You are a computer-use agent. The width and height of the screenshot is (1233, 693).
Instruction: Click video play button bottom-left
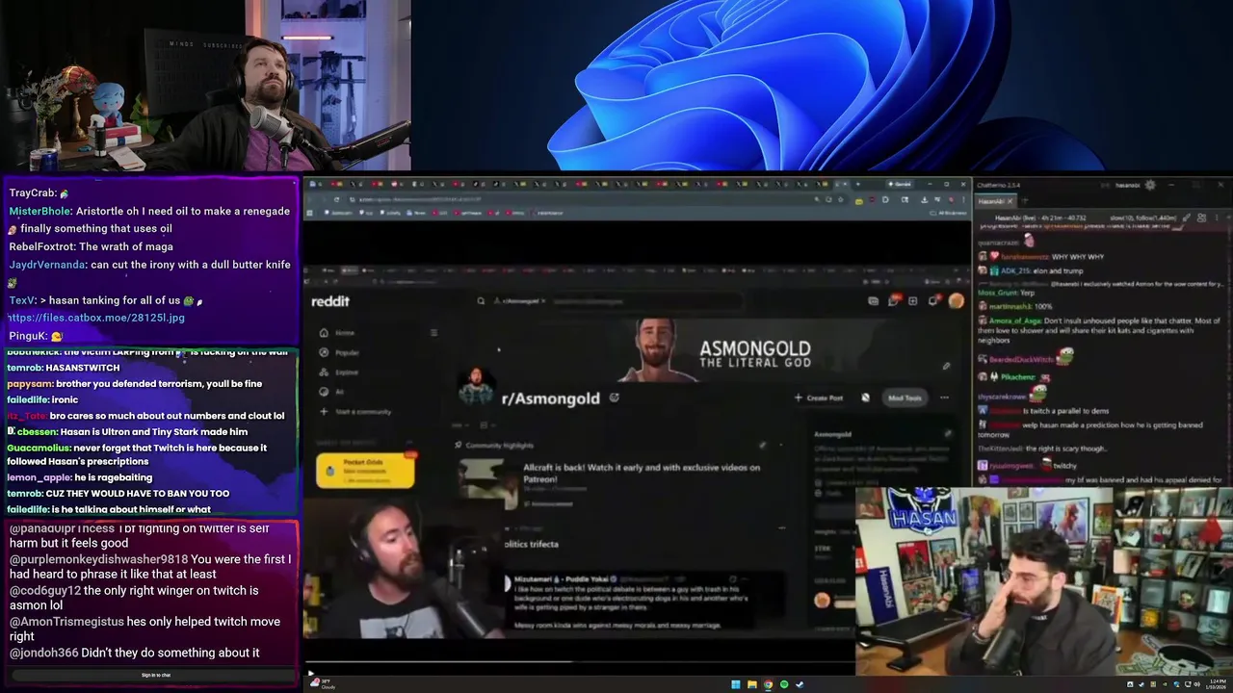pos(310,673)
